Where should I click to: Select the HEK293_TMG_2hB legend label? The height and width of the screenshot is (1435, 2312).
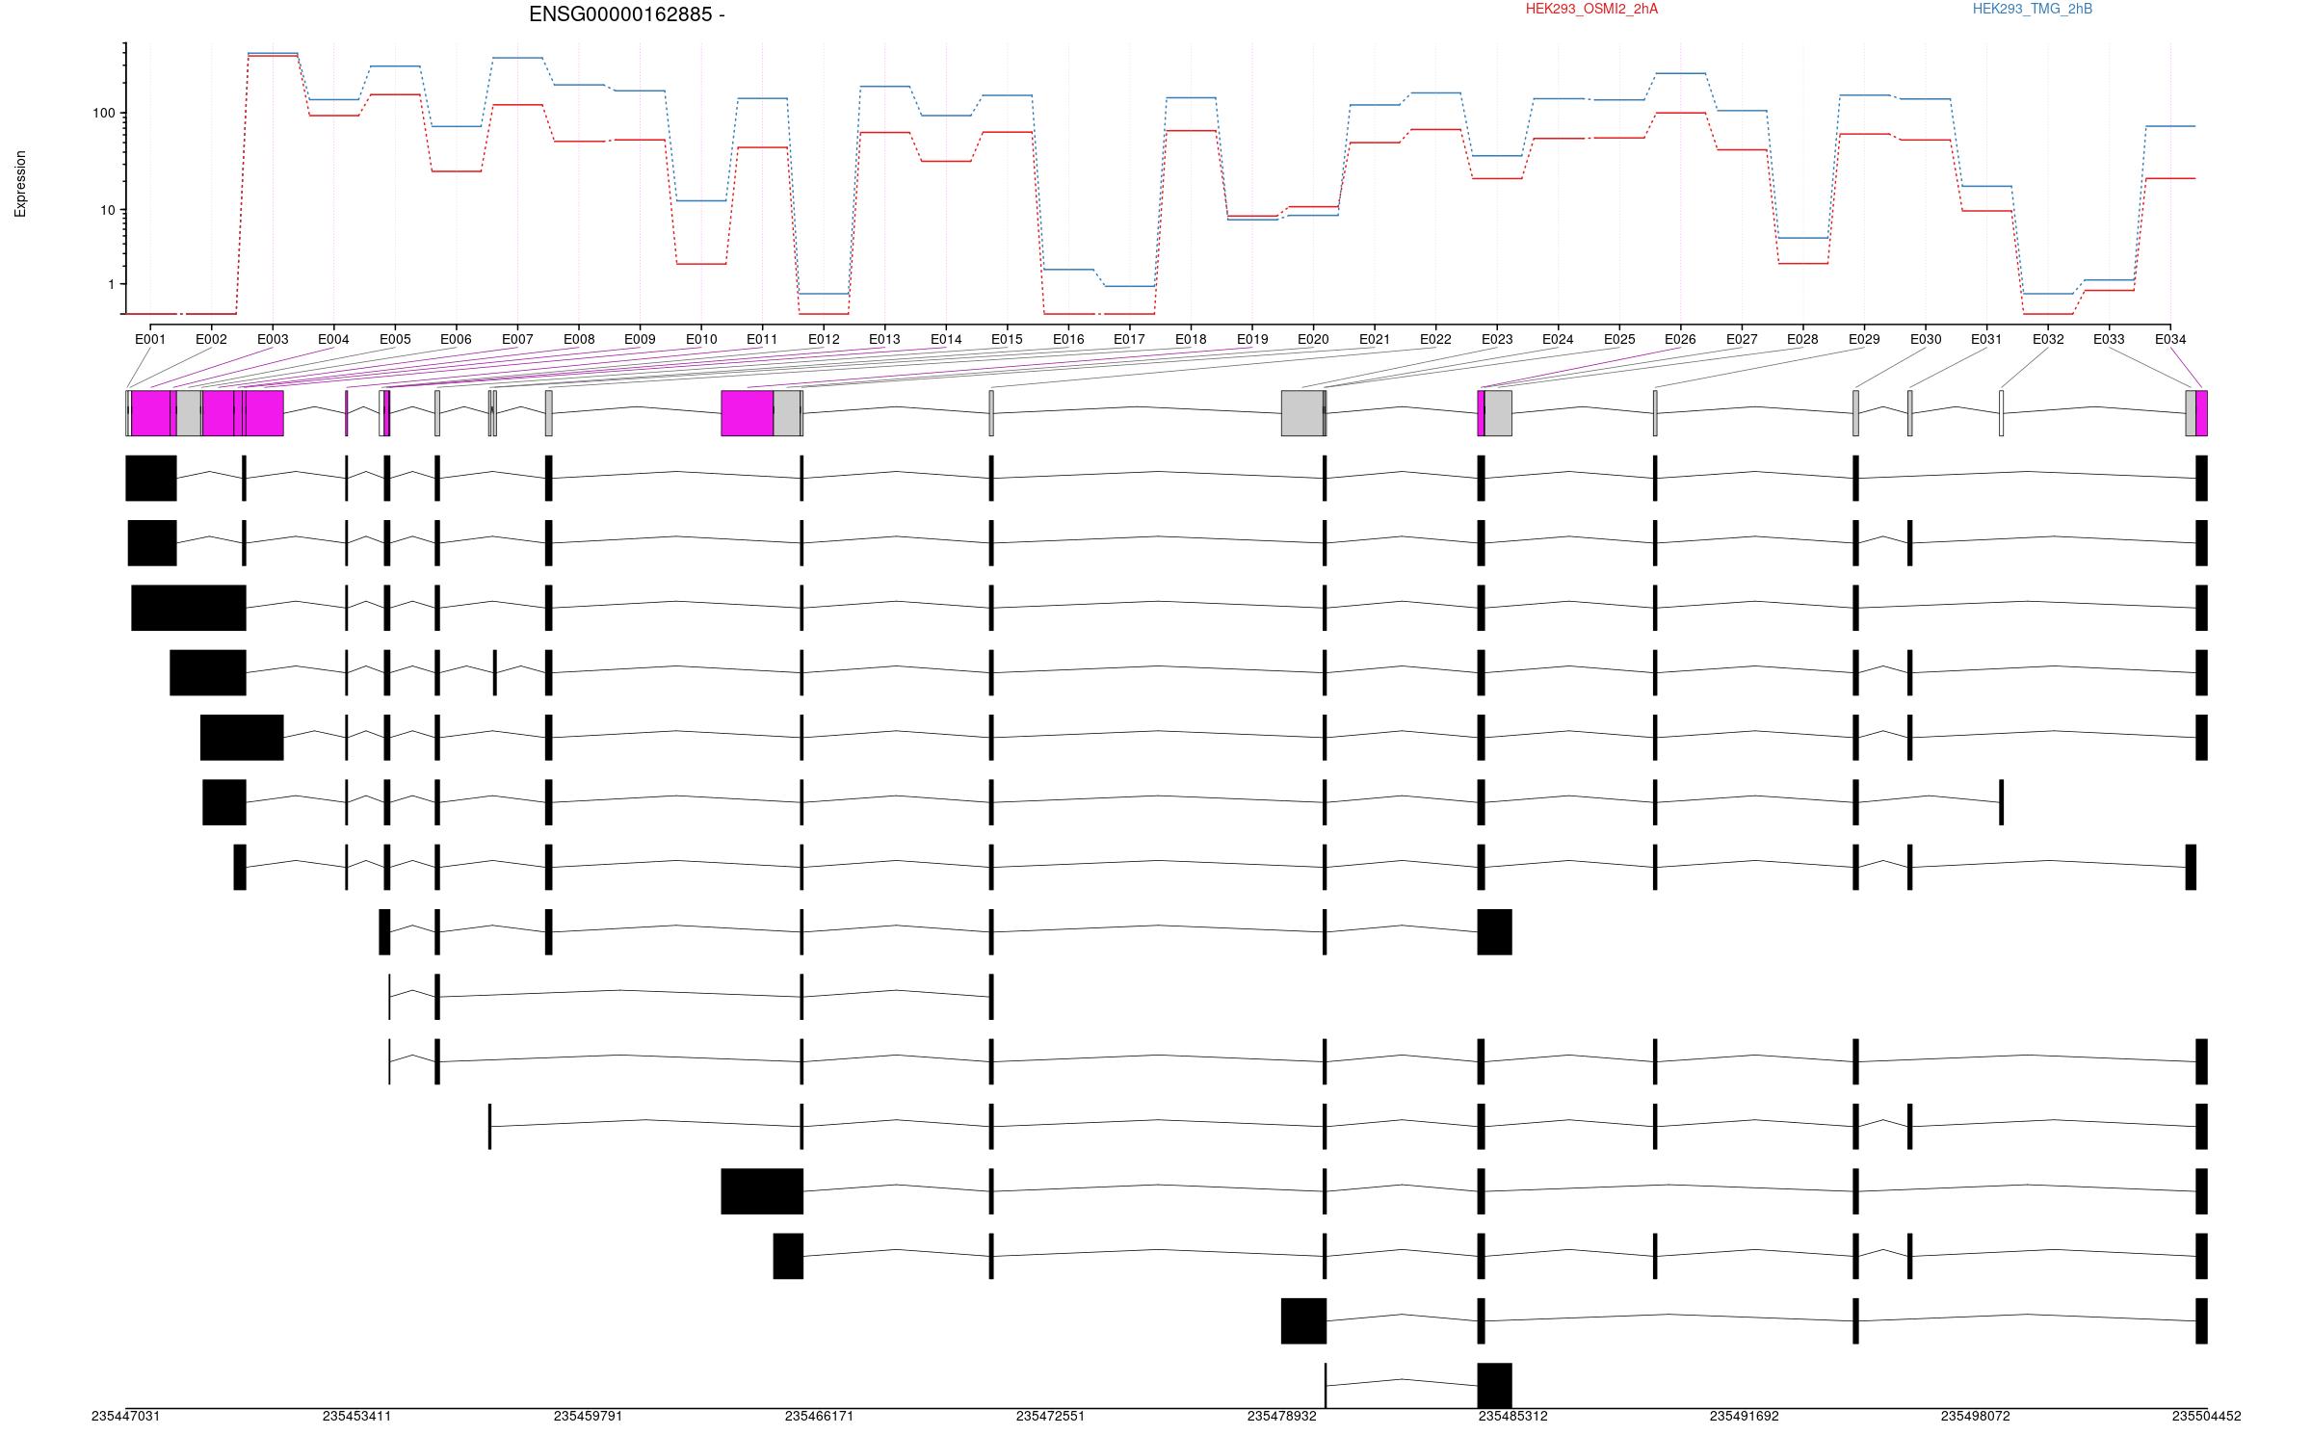[x=2033, y=9]
